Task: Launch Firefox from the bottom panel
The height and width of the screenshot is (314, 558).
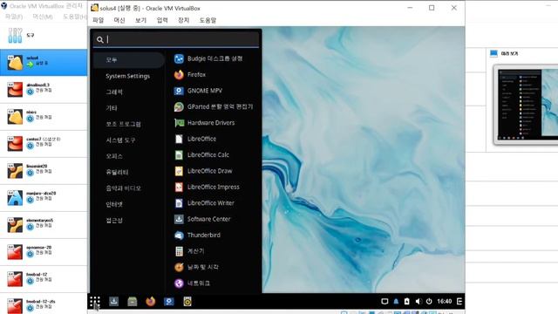Action: click(x=151, y=302)
